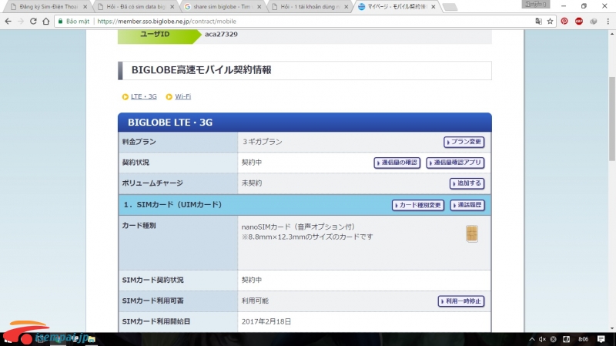
Task: Click the Wi-Fi yellow bullet icon
Action: [x=169, y=97]
